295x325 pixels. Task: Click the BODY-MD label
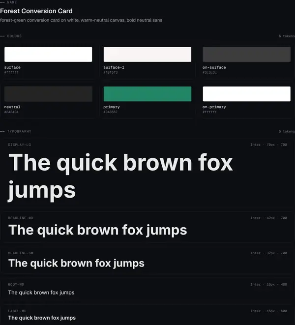point(16,284)
